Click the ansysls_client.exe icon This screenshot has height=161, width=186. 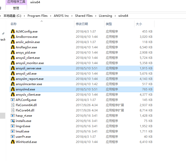13,94
